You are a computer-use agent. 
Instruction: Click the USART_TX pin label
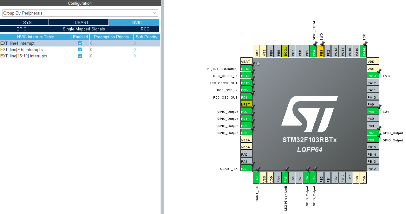pos(229,169)
